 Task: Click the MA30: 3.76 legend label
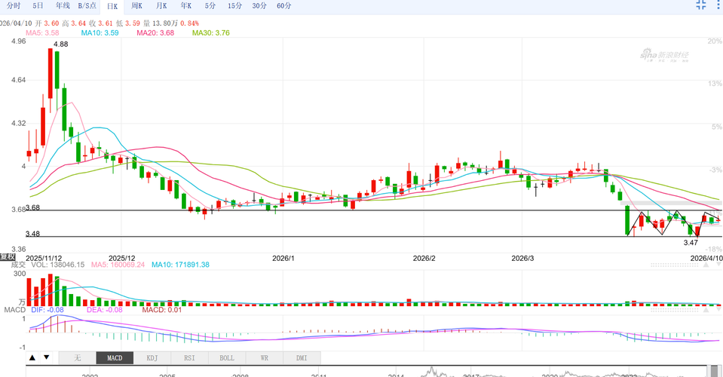pyautogui.click(x=211, y=32)
